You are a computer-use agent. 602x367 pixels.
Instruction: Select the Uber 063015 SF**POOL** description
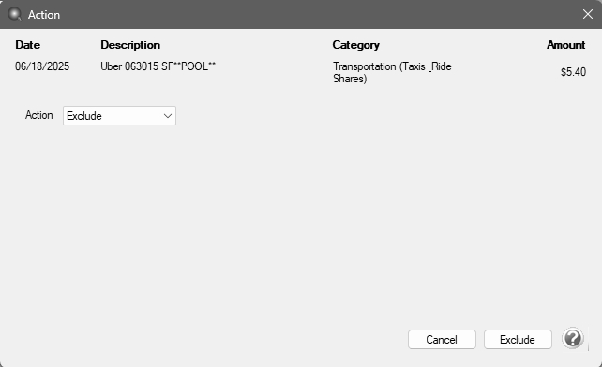pos(158,66)
